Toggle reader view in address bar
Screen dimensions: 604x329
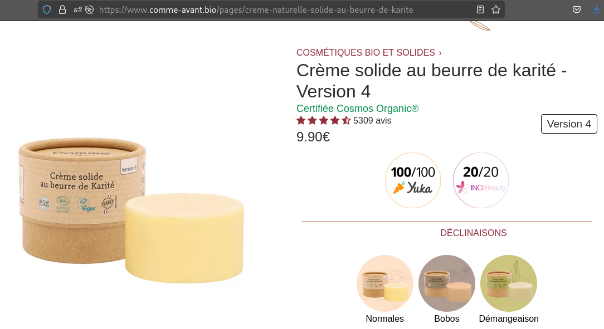click(x=480, y=9)
